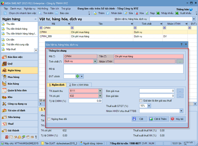
Task: Click Trả tiền nhà cung cấp link
Action: pyautogui.click(x=18, y=44)
